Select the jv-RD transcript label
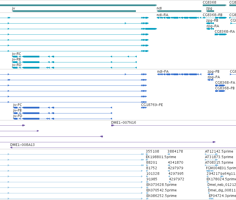The width and height of the screenshot is (236, 200). (17, 65)
